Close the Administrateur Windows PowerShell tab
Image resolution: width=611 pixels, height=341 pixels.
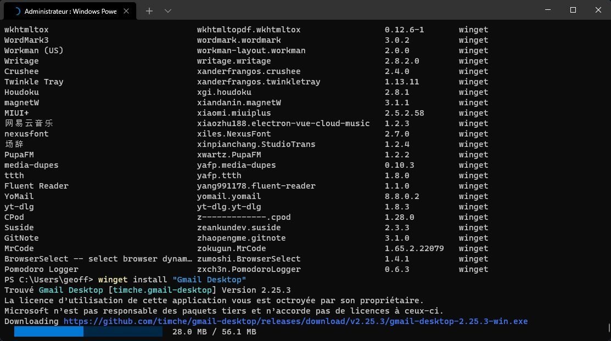click(x=126, y=12)
